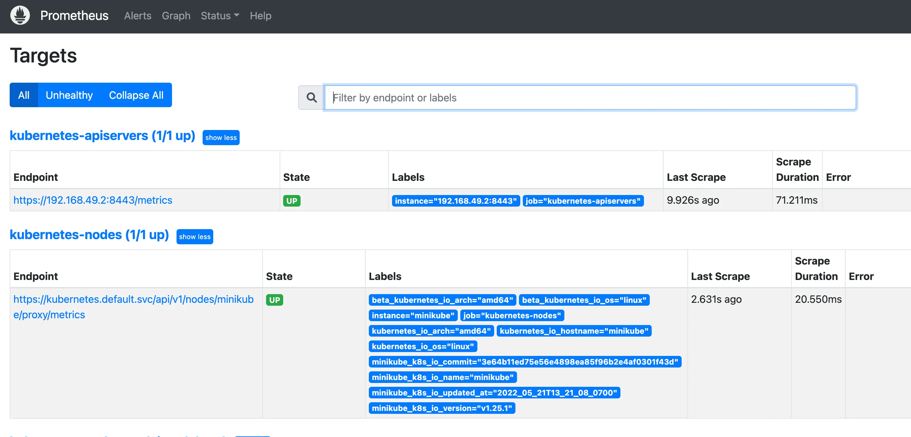Open the 192.168.49.2:8443/metrics endpoint link

(x=93, y=200)
